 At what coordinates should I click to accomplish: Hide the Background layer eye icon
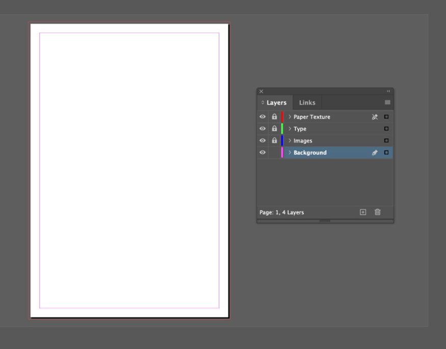pyautogui.click(x=263, y=153)
